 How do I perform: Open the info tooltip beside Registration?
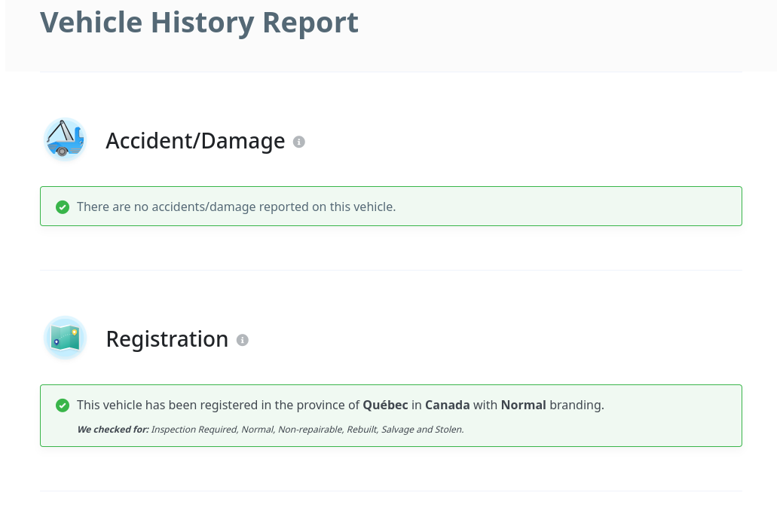point(242,340)
